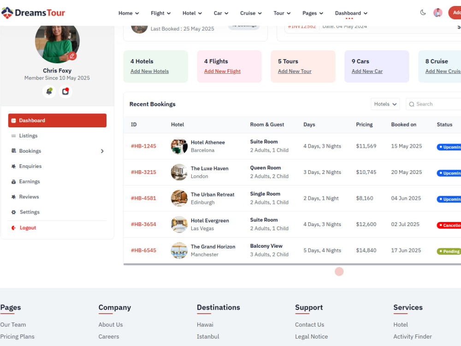461x346 pixels.
Task: Open Activity Finder footer link
Action: (x=413, y=337)
